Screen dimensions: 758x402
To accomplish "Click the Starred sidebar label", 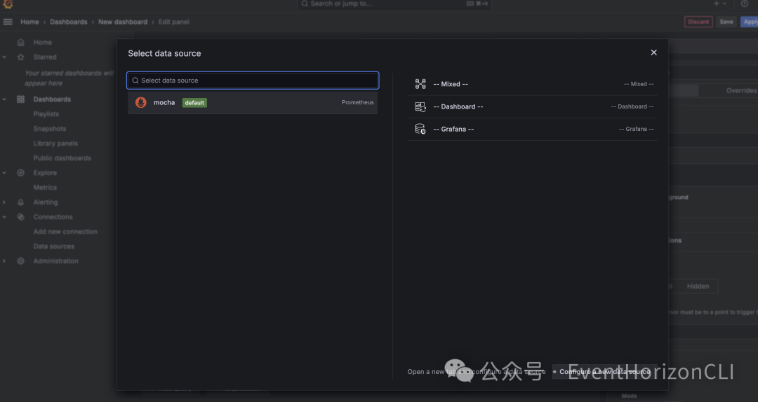I will point(45,57).
